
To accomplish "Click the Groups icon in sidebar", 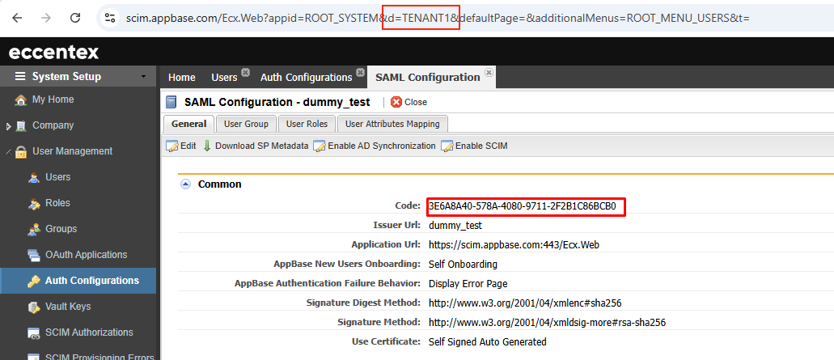I will click(x=34, y=229).
